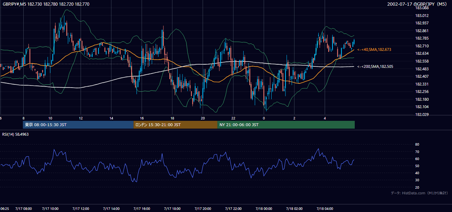Click hour tick 12 below price chart

coord(81,118)
